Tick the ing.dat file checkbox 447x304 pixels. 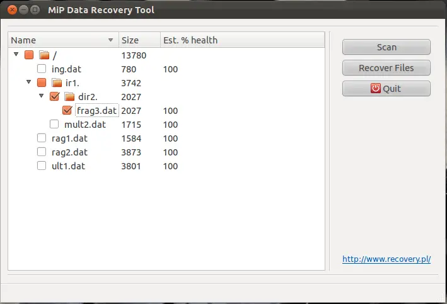[x=42, y=69]
